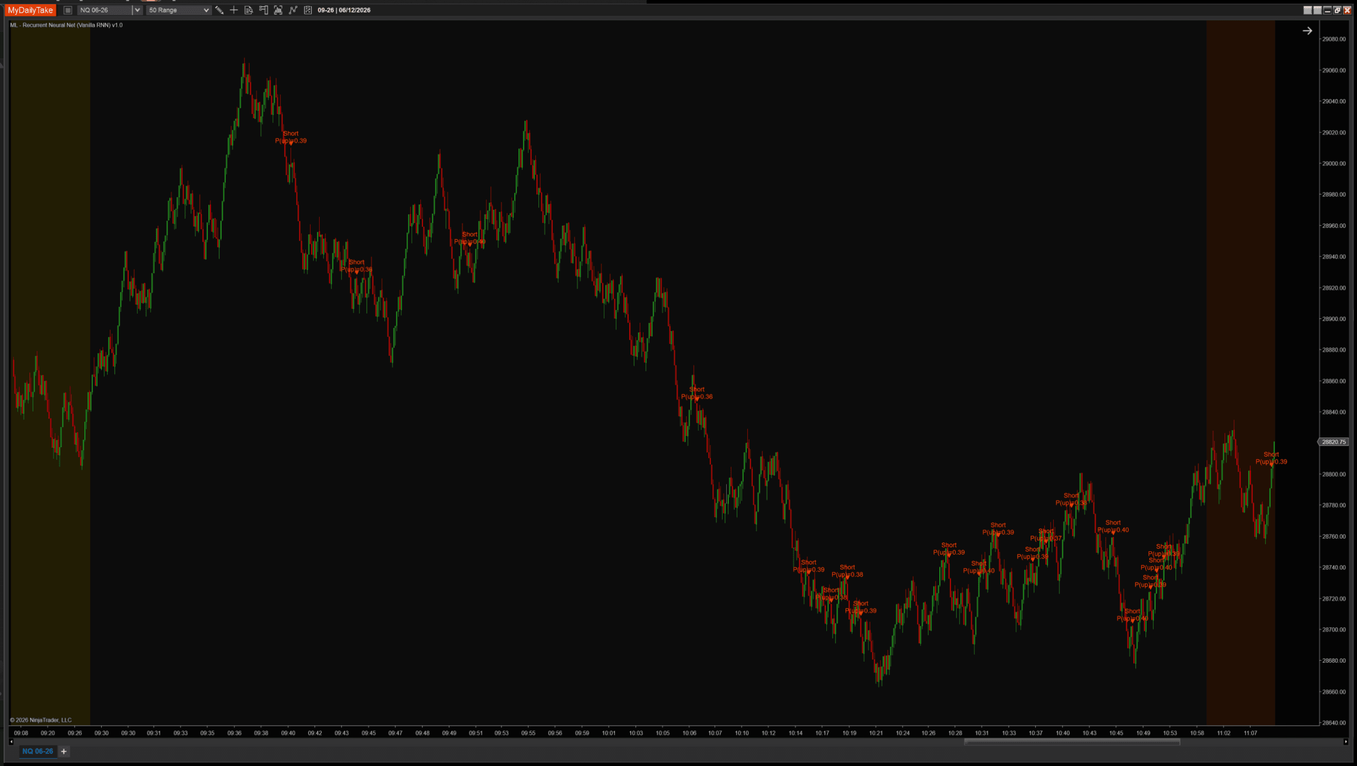Click the 11:07 time axis label
The width and height of the screenshot is (1357, 766).
click(1250, 733)
